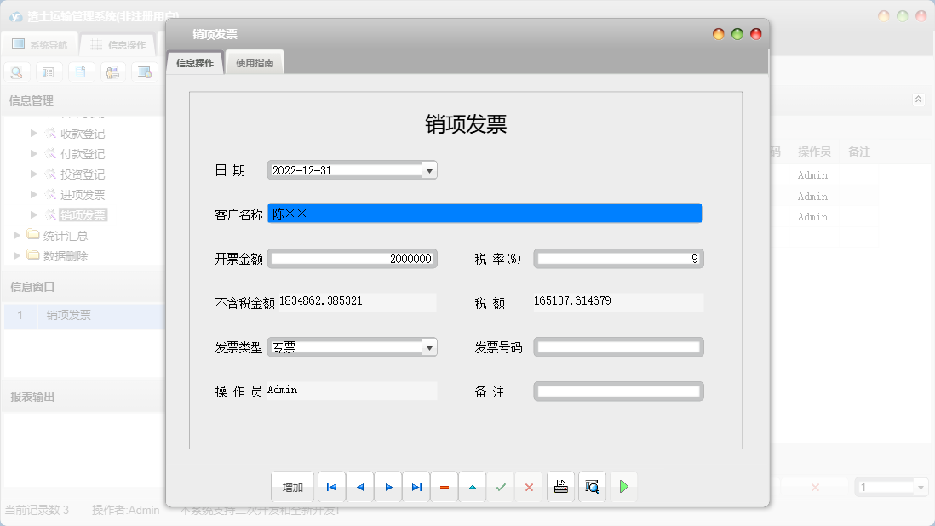Switch to the 使用指南 tab

pyautogui.click(x=254, y=61)
